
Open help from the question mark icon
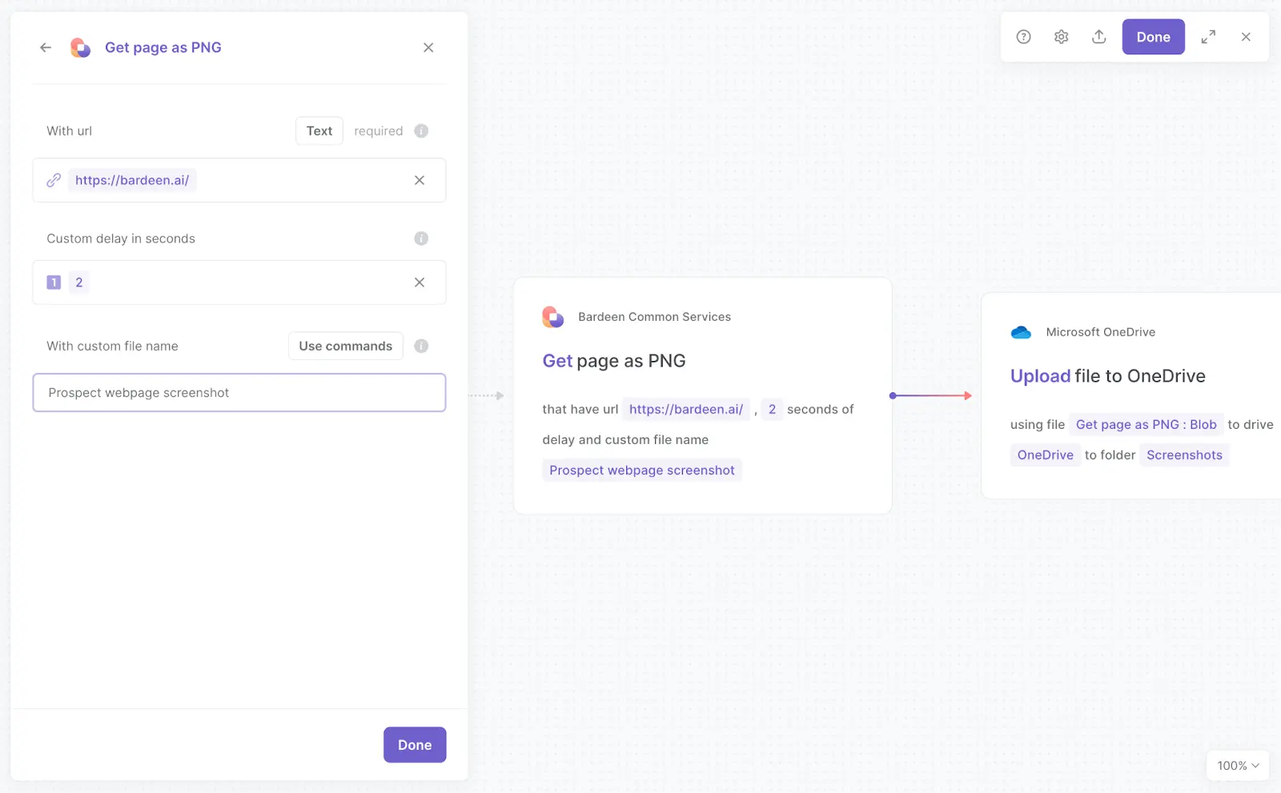coord(1024,37)
